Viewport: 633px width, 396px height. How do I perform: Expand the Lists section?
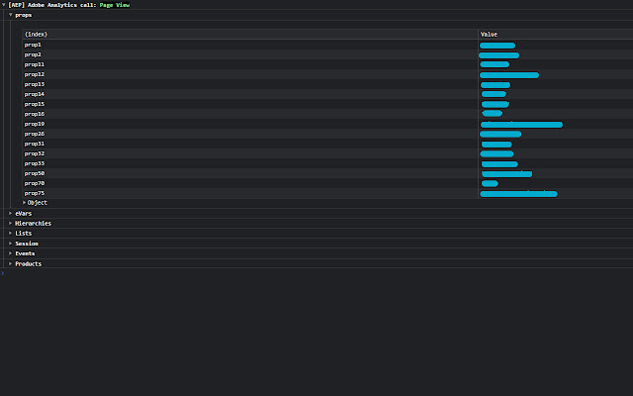[x=11, y=234]
